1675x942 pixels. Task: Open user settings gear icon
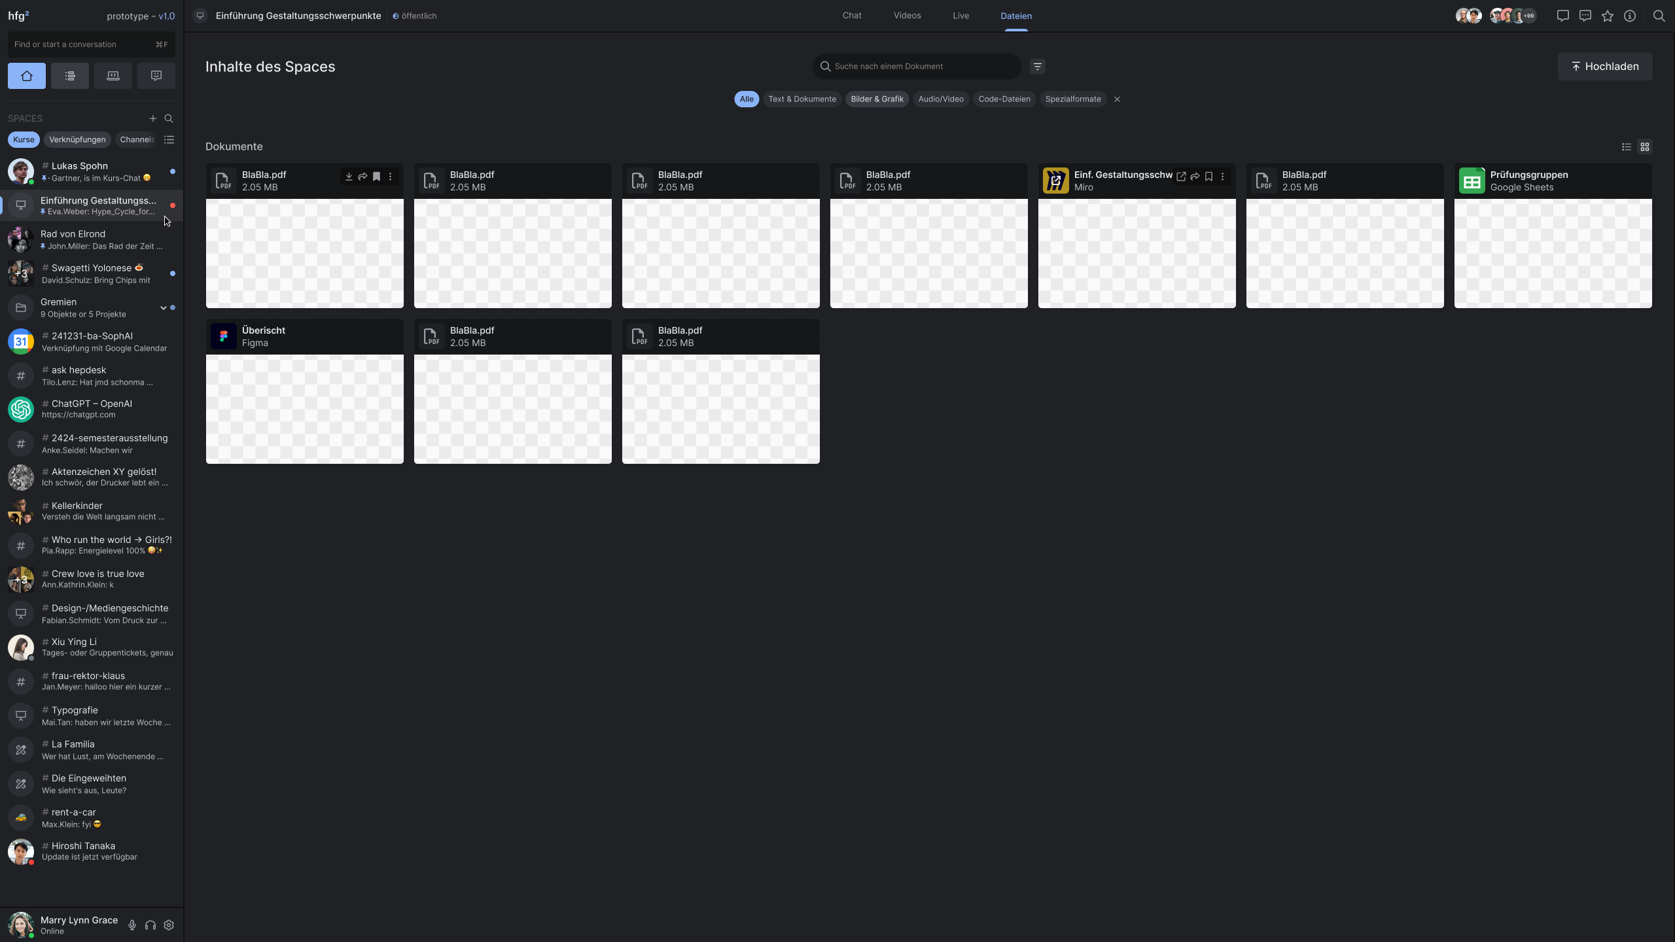click(169, 925)
